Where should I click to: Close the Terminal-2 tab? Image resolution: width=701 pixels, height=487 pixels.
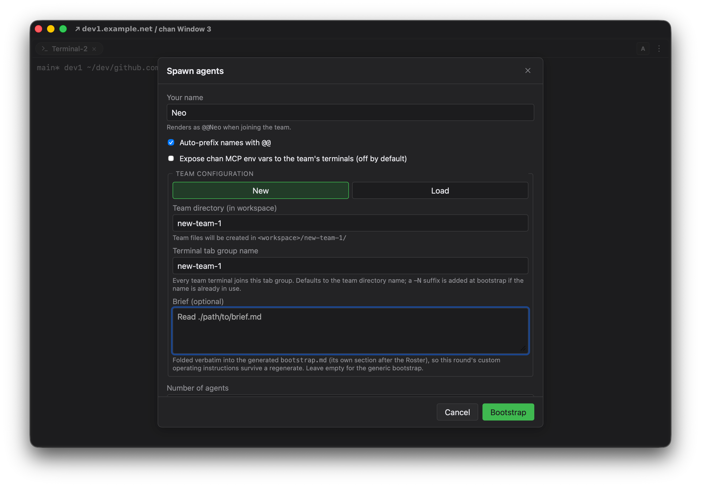tap(94, 49)
